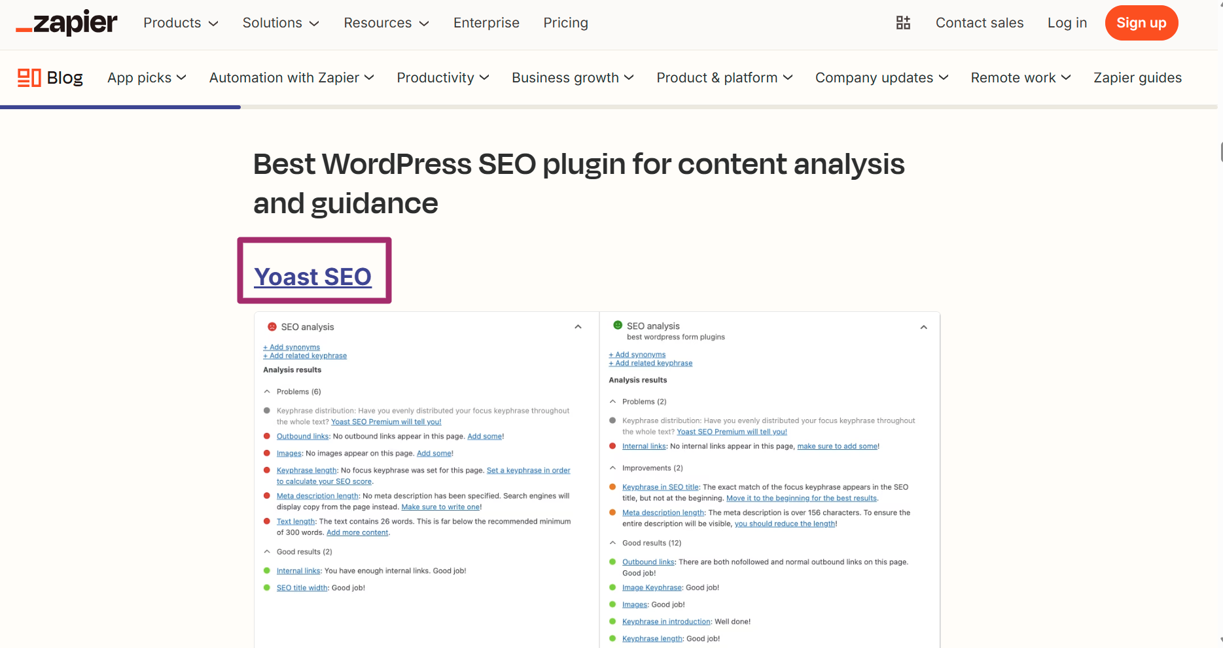The height and width of the screenshot is (648, 1223).
Task: Expand the Products dropdown menu
Action: click(x=181, y=23)
